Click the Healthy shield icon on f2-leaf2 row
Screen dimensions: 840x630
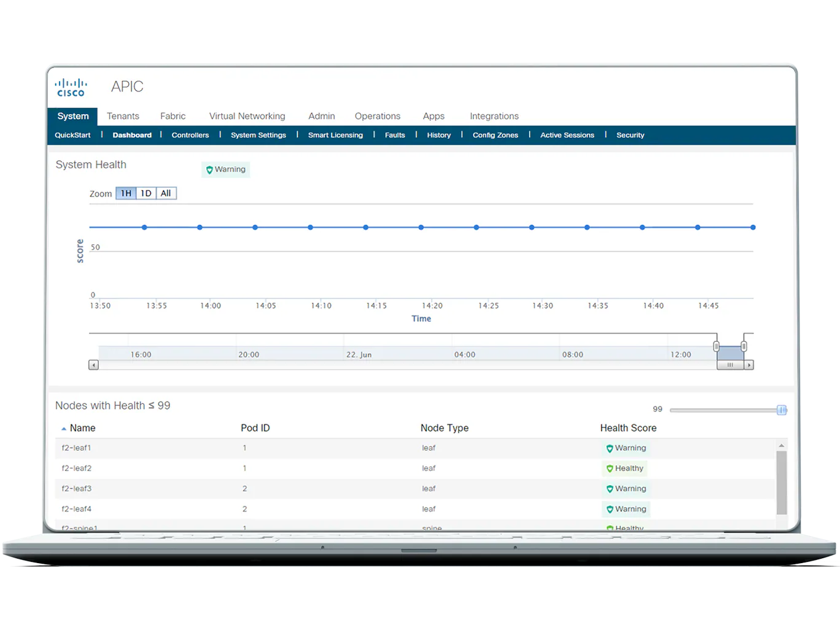[610, 469]
